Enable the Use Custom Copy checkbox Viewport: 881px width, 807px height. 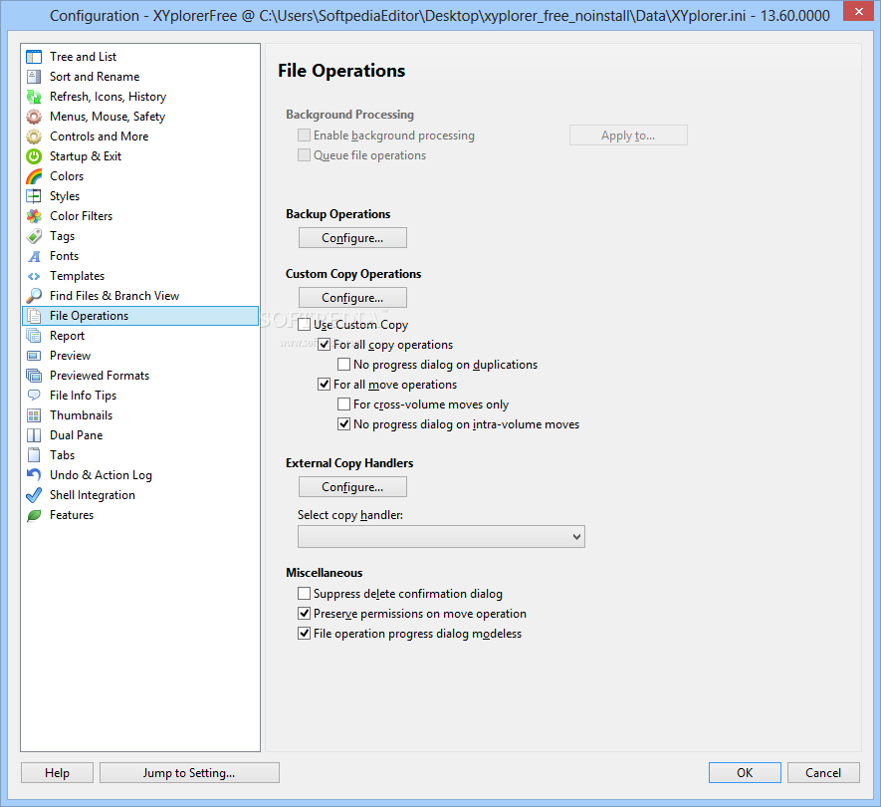coord(304,325)
